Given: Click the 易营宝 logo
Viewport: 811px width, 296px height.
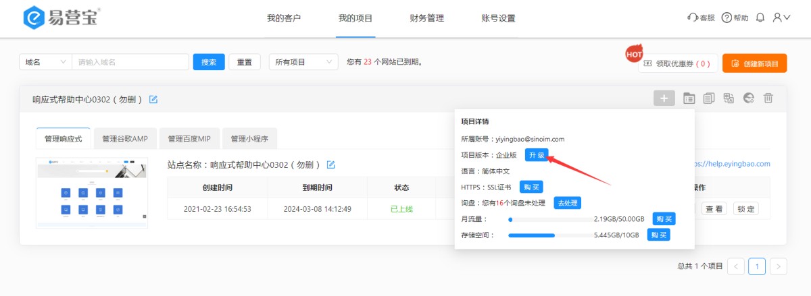Looking at the screenshot, I should click(x=62, y=18).
